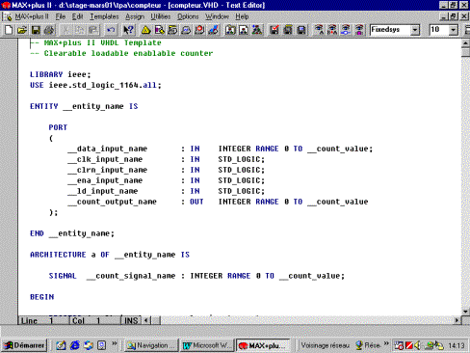Click __data_input_name in the port list

tap(108, 149)
